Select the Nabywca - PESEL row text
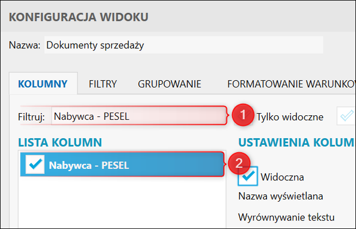Screen dimensions: 356x229 click(x=88, y=165)
